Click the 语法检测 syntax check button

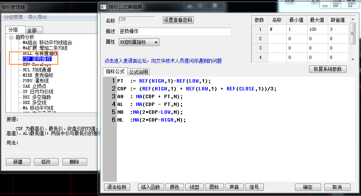tap(116, 187)
